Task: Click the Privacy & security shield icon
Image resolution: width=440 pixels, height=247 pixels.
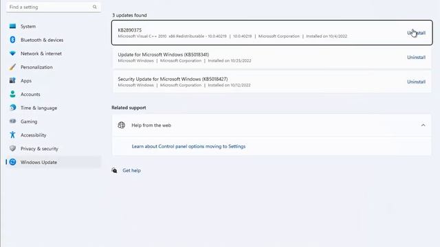Action: point(12,148)
